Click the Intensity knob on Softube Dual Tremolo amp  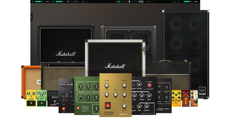tap(147, 107)
